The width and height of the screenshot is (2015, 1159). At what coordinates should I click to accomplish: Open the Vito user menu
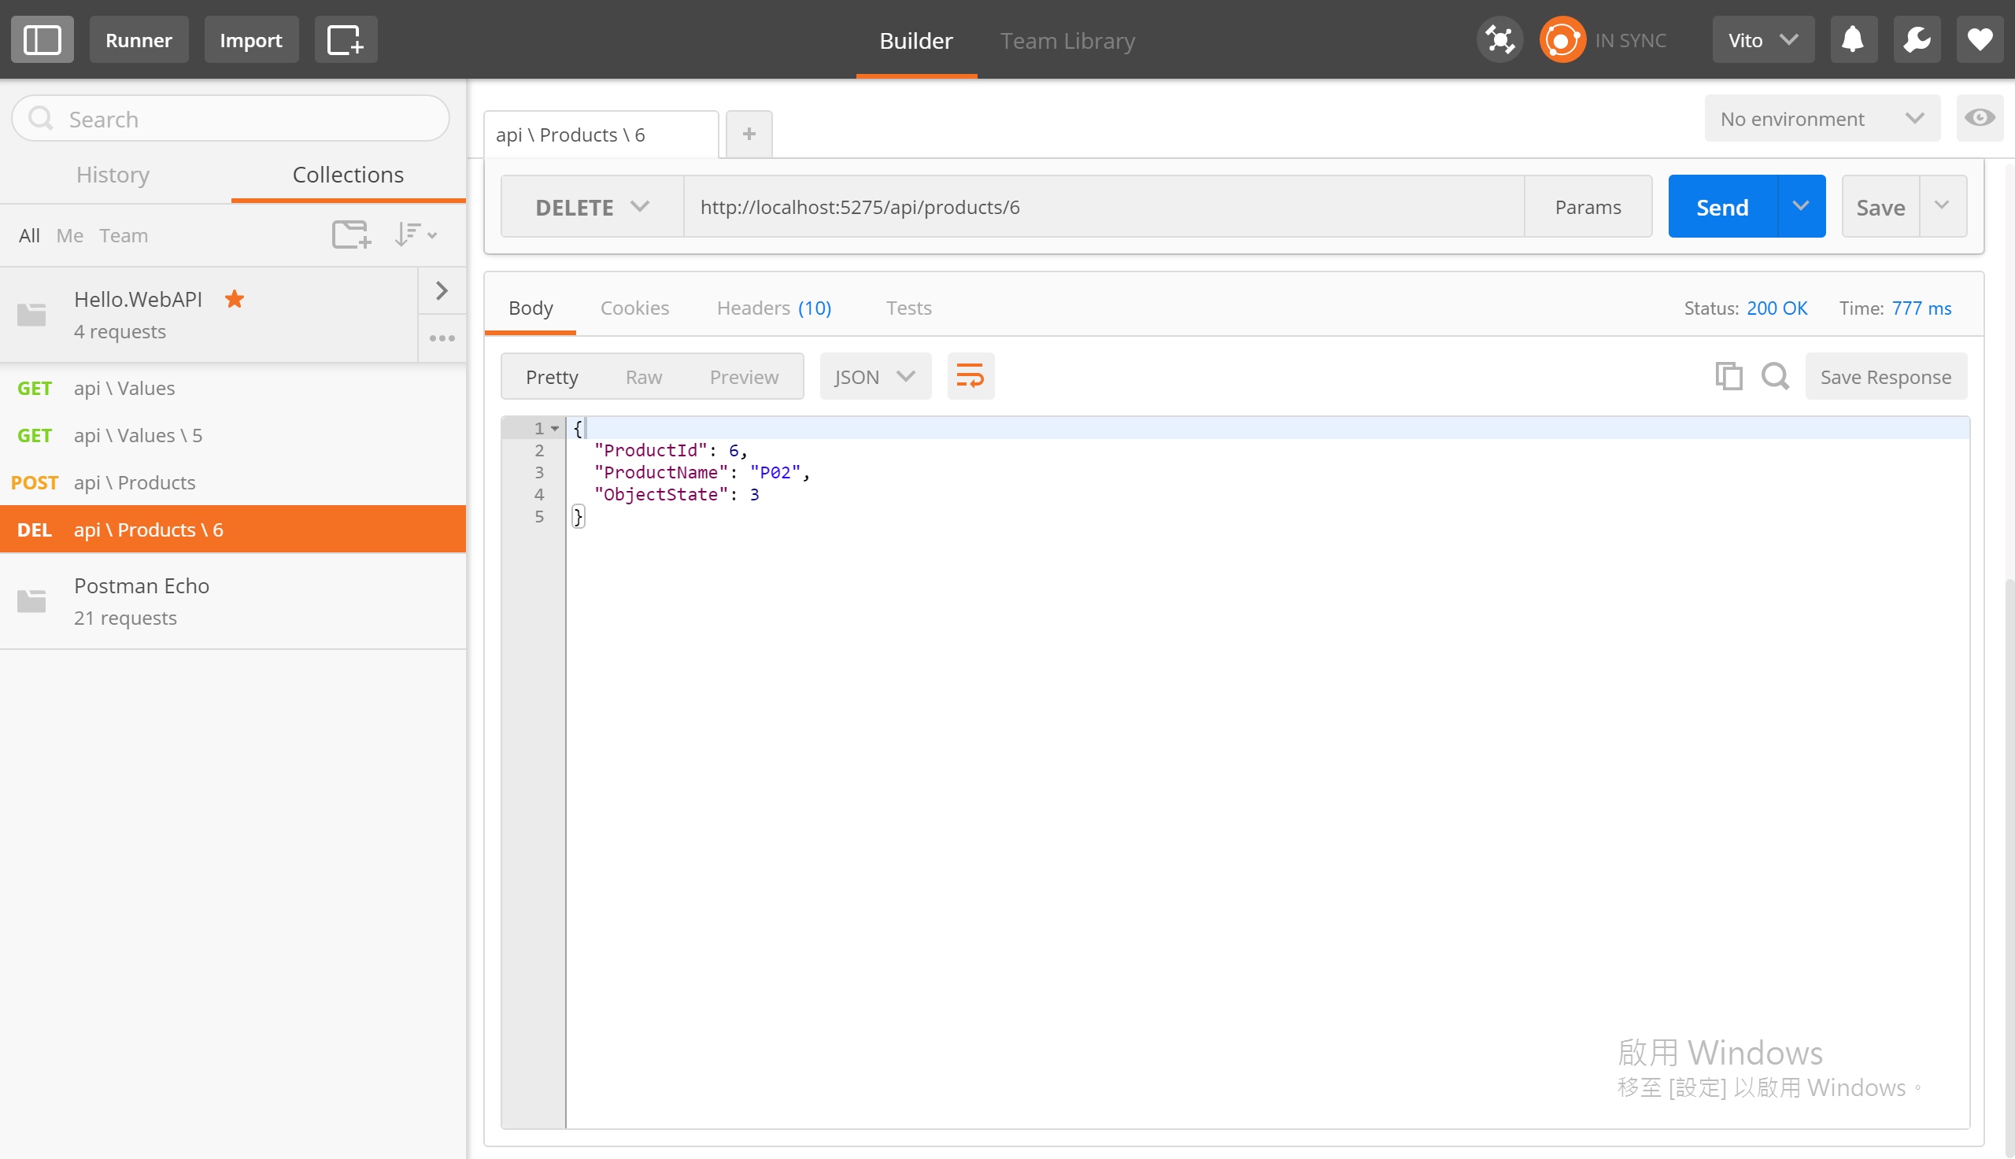(x=1762, y=40)
